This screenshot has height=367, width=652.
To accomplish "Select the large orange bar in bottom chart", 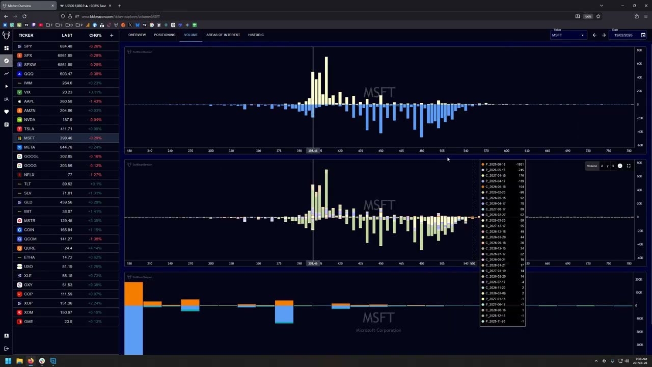I will (133, 294).
